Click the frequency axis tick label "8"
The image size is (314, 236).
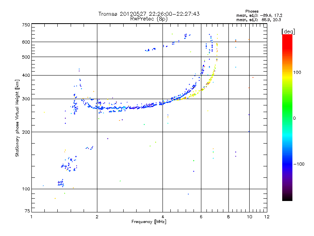click(228, 217)
